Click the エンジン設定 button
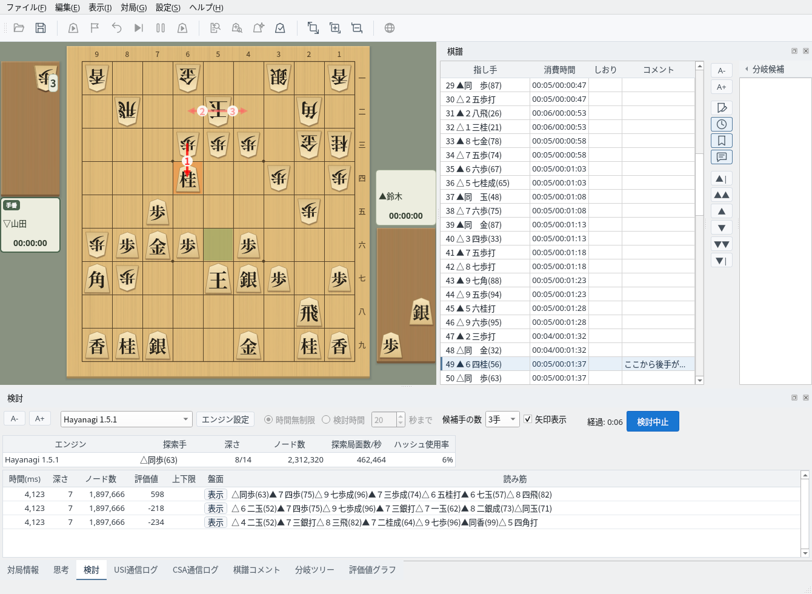The width and height of the screenshot is (812, 594). point(225,419)
